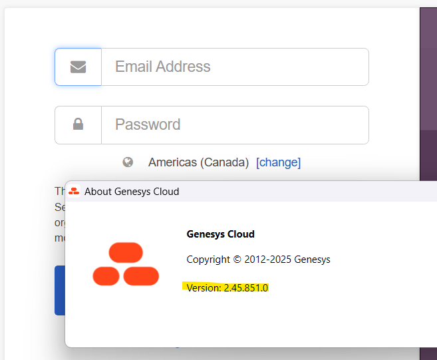Click the About Genesys Cloud title bar text
The height and width of the screenshot is (360, 437).
click(132, 192)
